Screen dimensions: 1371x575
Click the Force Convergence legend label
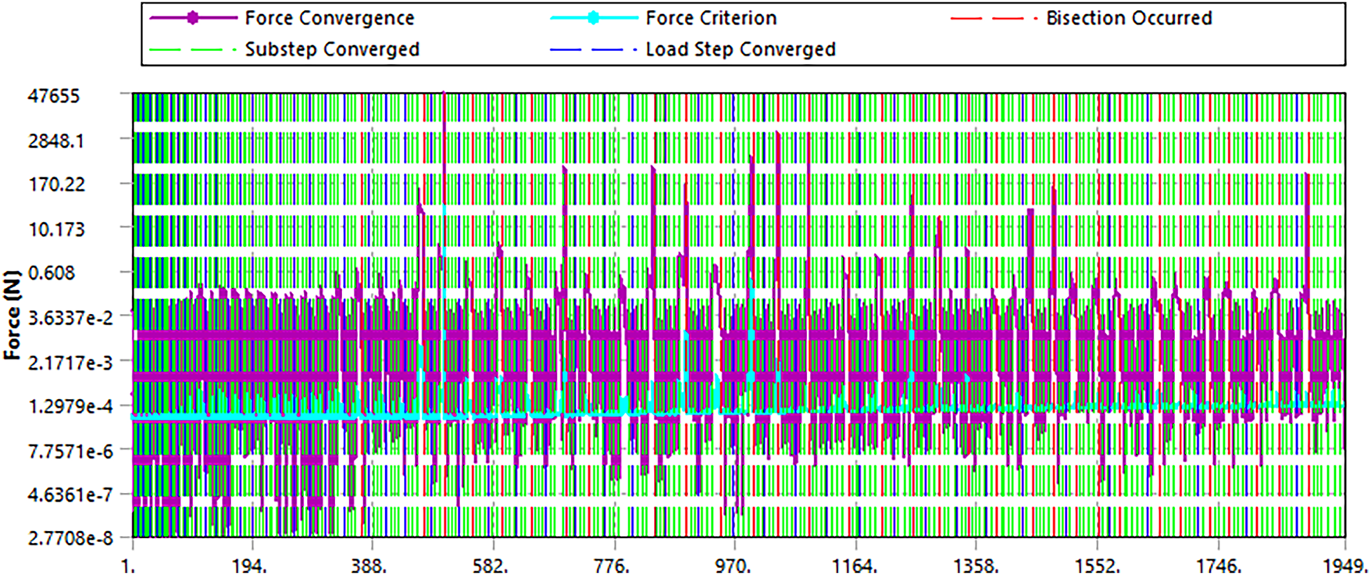click(329, 18)
